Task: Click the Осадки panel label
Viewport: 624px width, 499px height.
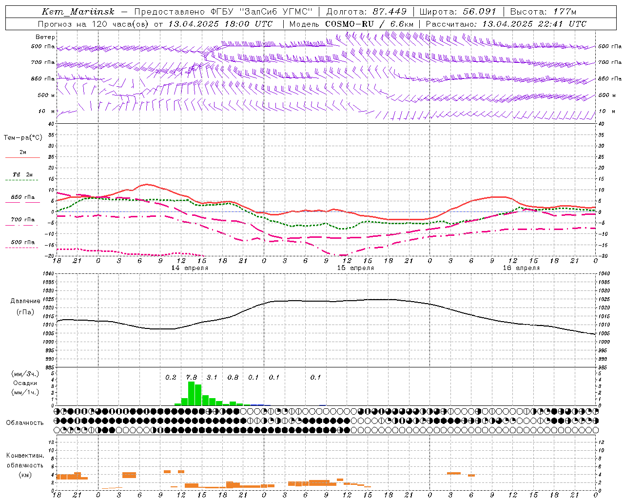Action: point(25,383)
